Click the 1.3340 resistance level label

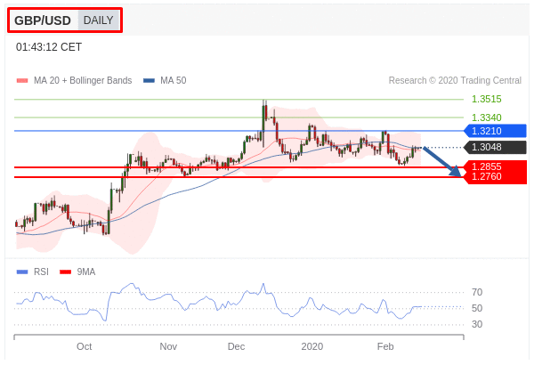(x=486, y=118)
